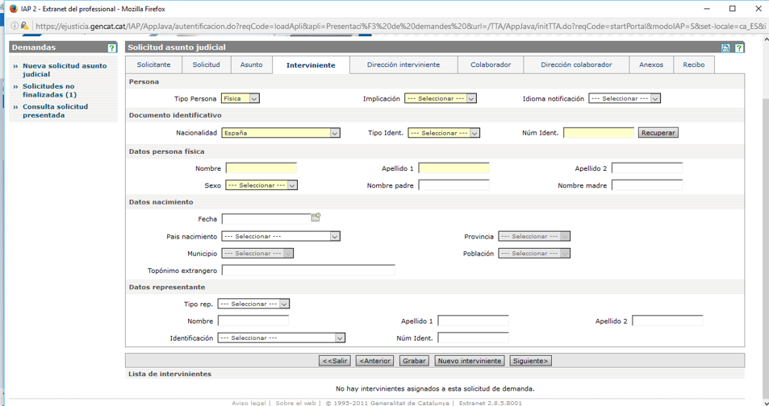Open help icon in Solicitud asunto judicial header
The image size is (769, 406).
[x=739, y=48]
